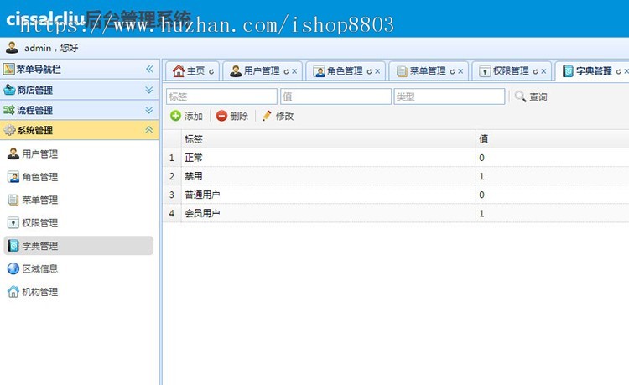Click the row number 3 cell
The width and height of the screenshot is (629, 385).
(x=172, y=195)
